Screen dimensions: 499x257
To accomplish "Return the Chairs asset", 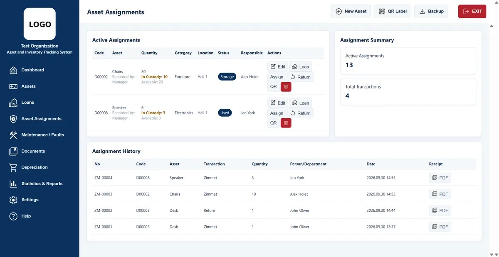I will 300,77.
